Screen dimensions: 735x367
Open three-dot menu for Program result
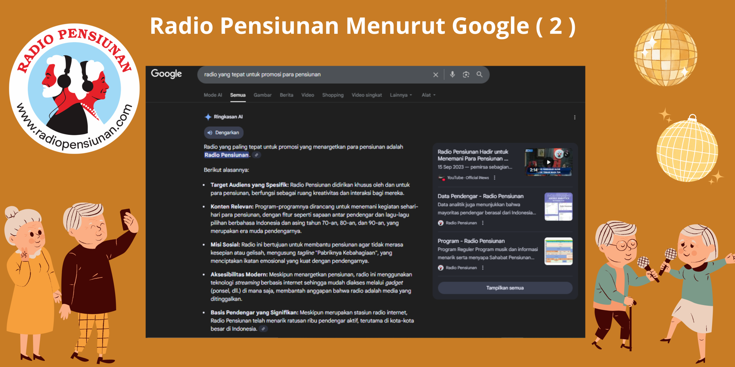point(483,268)
